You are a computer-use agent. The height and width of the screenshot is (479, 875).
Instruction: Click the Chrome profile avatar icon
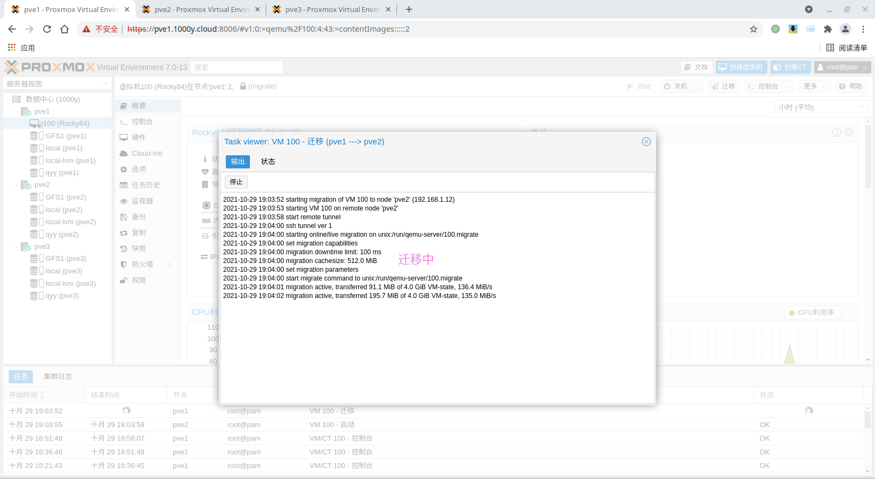[845, 29]
